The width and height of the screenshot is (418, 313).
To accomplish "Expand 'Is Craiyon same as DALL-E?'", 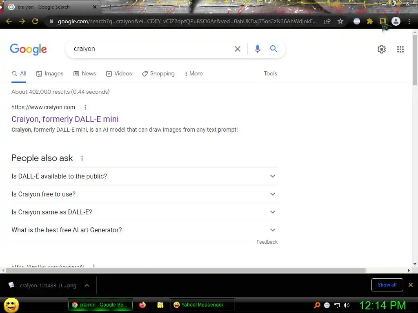I will click(x=145, y=212).
